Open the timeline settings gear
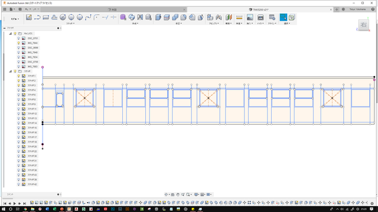Image resolution: width=378 pixels, height=212 pixels. point(372,203)
